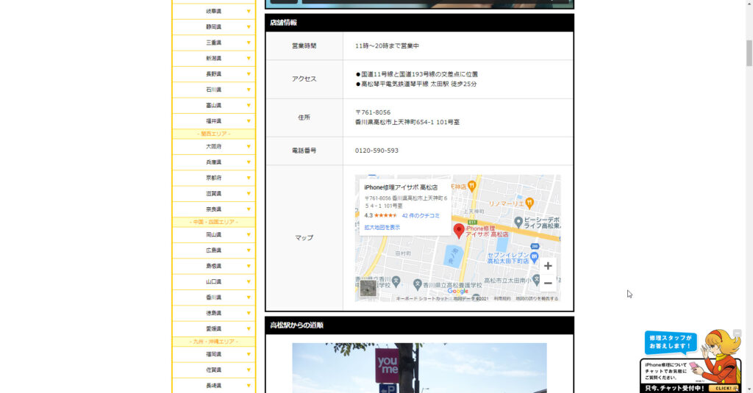753x393 pixels.
Task: Click the red iPhone修理アイサポ 高松店 map pin
Action: coord(459,231)
